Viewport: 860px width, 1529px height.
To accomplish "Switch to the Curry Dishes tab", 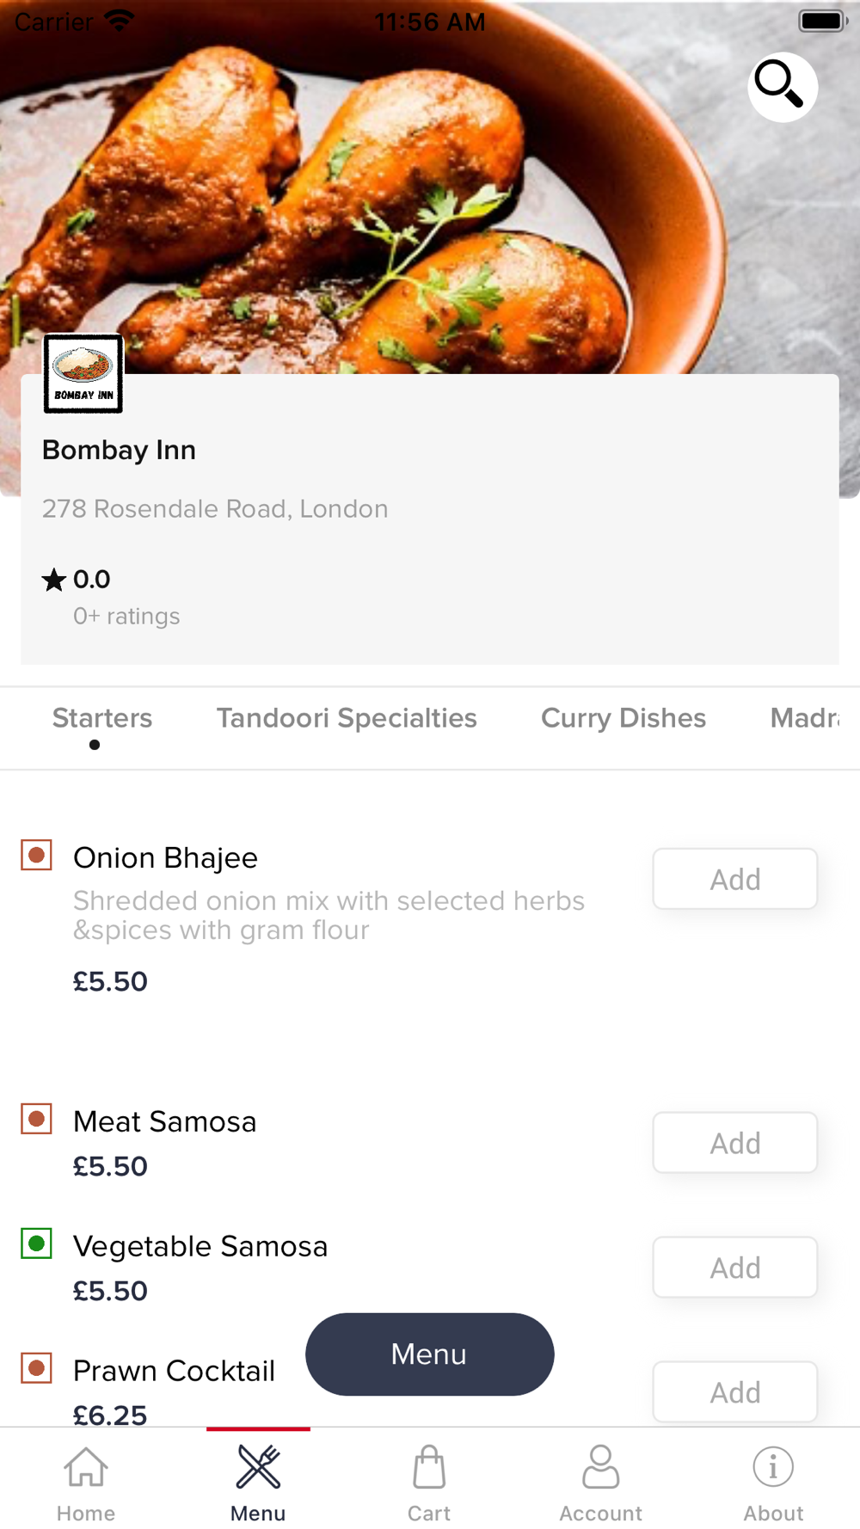I will click(x=623, y=718).
